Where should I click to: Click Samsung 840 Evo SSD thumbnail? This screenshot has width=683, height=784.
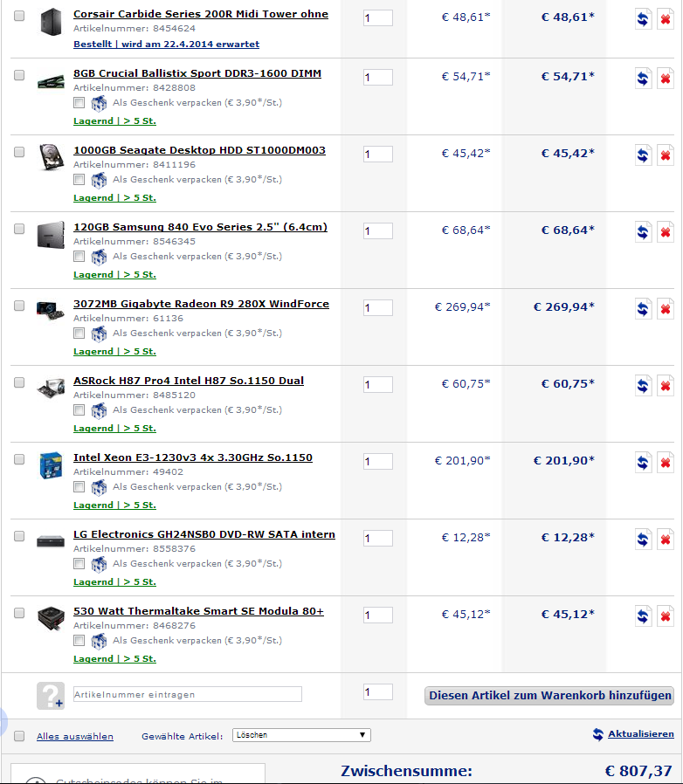pos(51,235)
